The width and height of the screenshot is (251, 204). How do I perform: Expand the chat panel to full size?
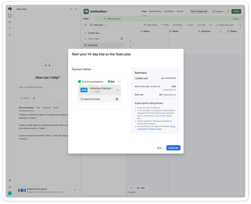pyautogui.click(x=71, y=9)
